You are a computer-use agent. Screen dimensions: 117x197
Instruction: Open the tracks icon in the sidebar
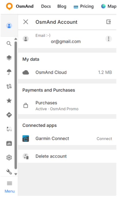point(9,86)
